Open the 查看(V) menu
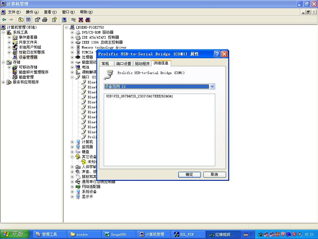This screenshot has width=318, height=239. point(50,12)
